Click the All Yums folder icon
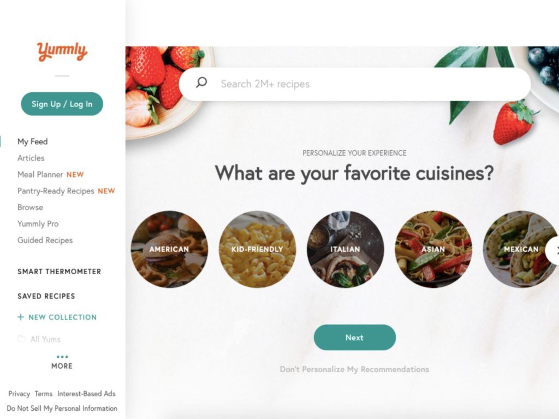The width and height of the screenshot is (559, 419). pyautogui.click(x=21, y=339)
